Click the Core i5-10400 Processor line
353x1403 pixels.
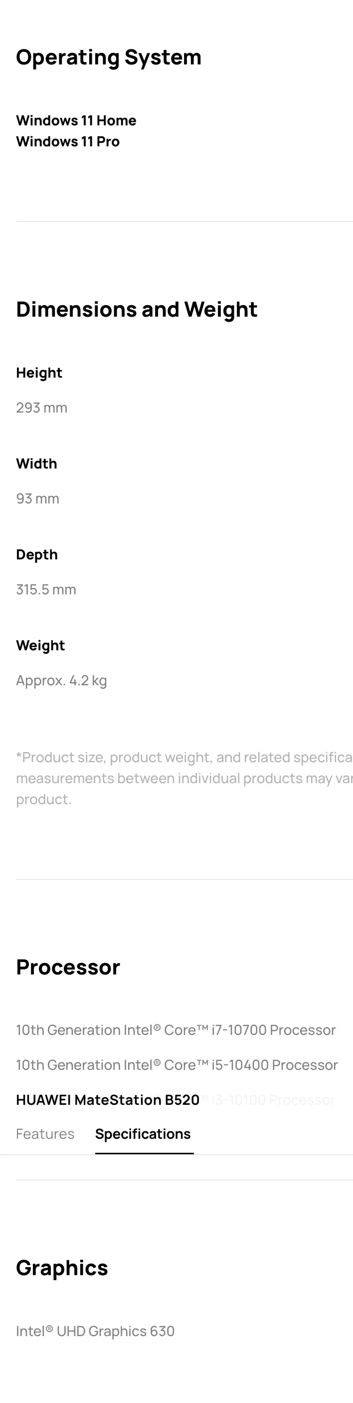coord(177,1065)
